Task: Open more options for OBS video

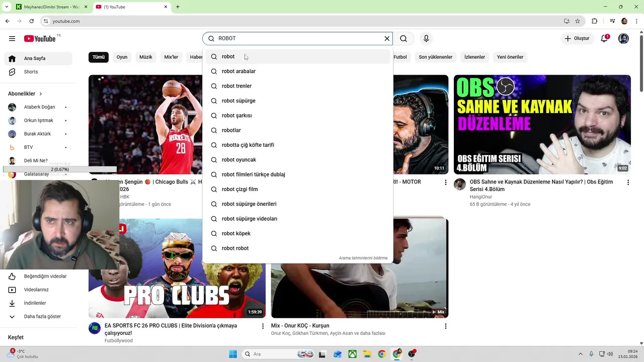Action: click(x=628, y=183)
